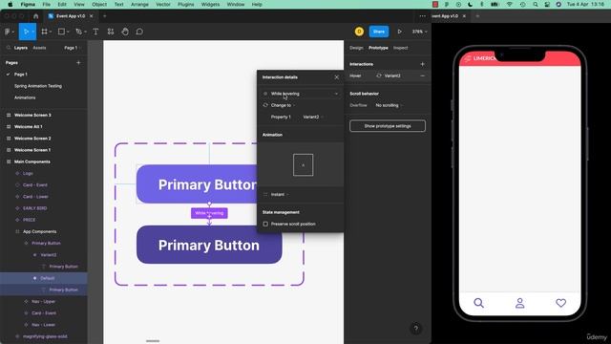The width and height of the screenshot is (611, 344).
Task: Switch to the Layers tab
Action: 21,48
